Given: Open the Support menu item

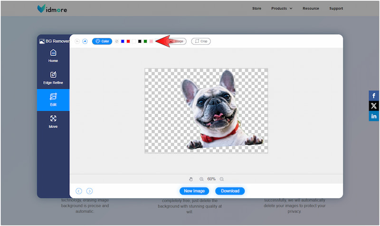Looking at the screenshot, I should point(336,9).
